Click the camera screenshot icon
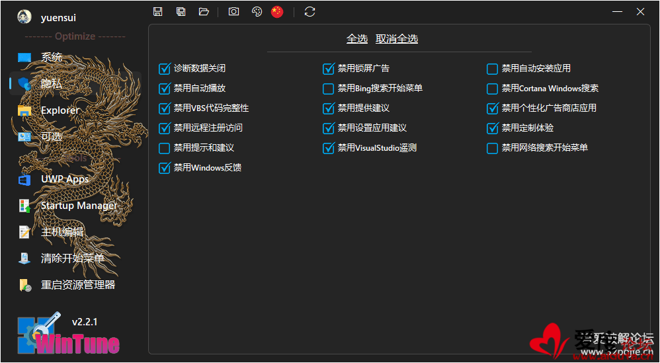The image size is (660, 363). coord(233,12)
